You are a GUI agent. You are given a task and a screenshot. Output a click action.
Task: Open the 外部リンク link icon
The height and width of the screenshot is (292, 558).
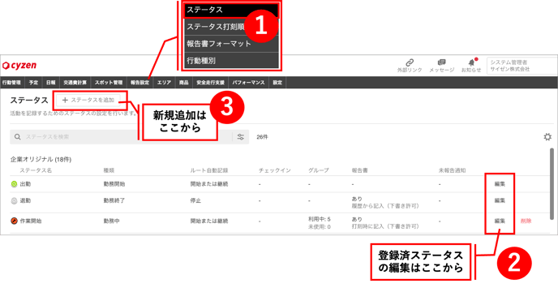(x=410, y=63)
